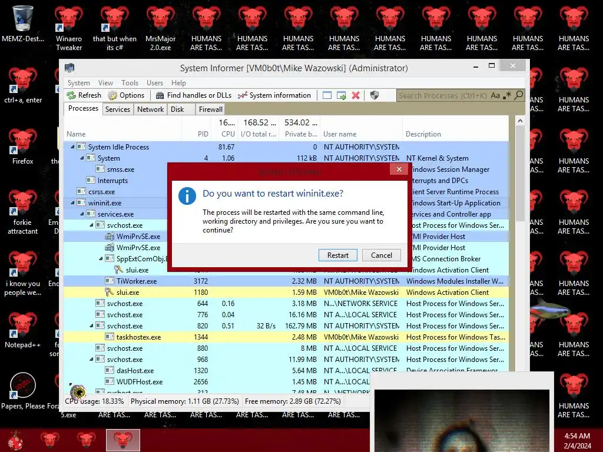Click the process list scrollbar up arrow
This screenshot has height=452, width=603.
520,121
